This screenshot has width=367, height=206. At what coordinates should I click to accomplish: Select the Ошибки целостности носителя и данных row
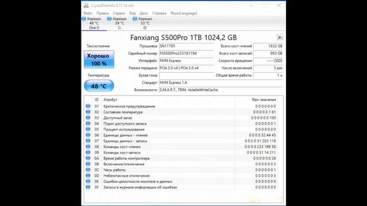pos(181,181)
